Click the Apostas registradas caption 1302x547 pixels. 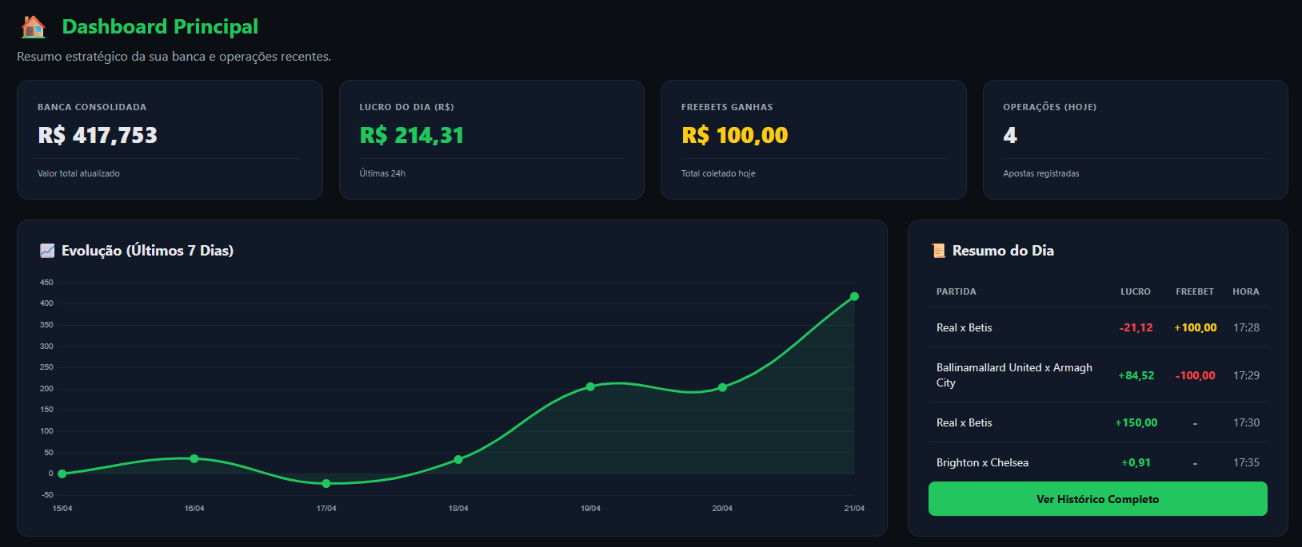pyautogui.click(x=1041, y=173)
